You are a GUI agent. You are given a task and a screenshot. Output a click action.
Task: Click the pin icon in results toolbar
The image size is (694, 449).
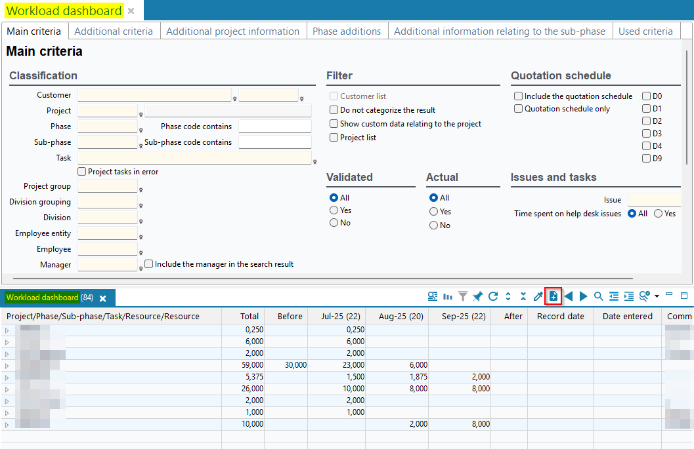478,297
